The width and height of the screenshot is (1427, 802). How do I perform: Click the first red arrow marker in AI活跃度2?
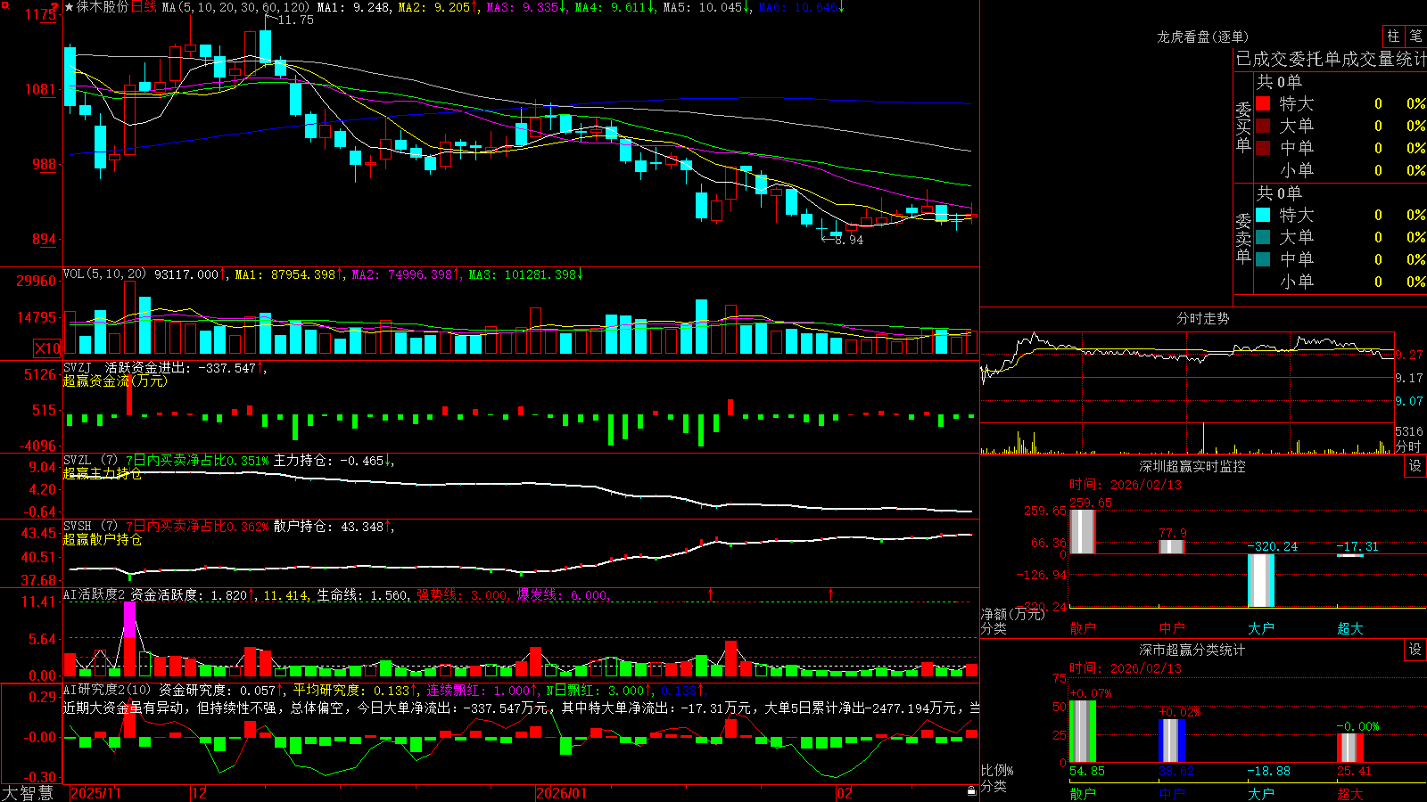[x=711, y=593]
